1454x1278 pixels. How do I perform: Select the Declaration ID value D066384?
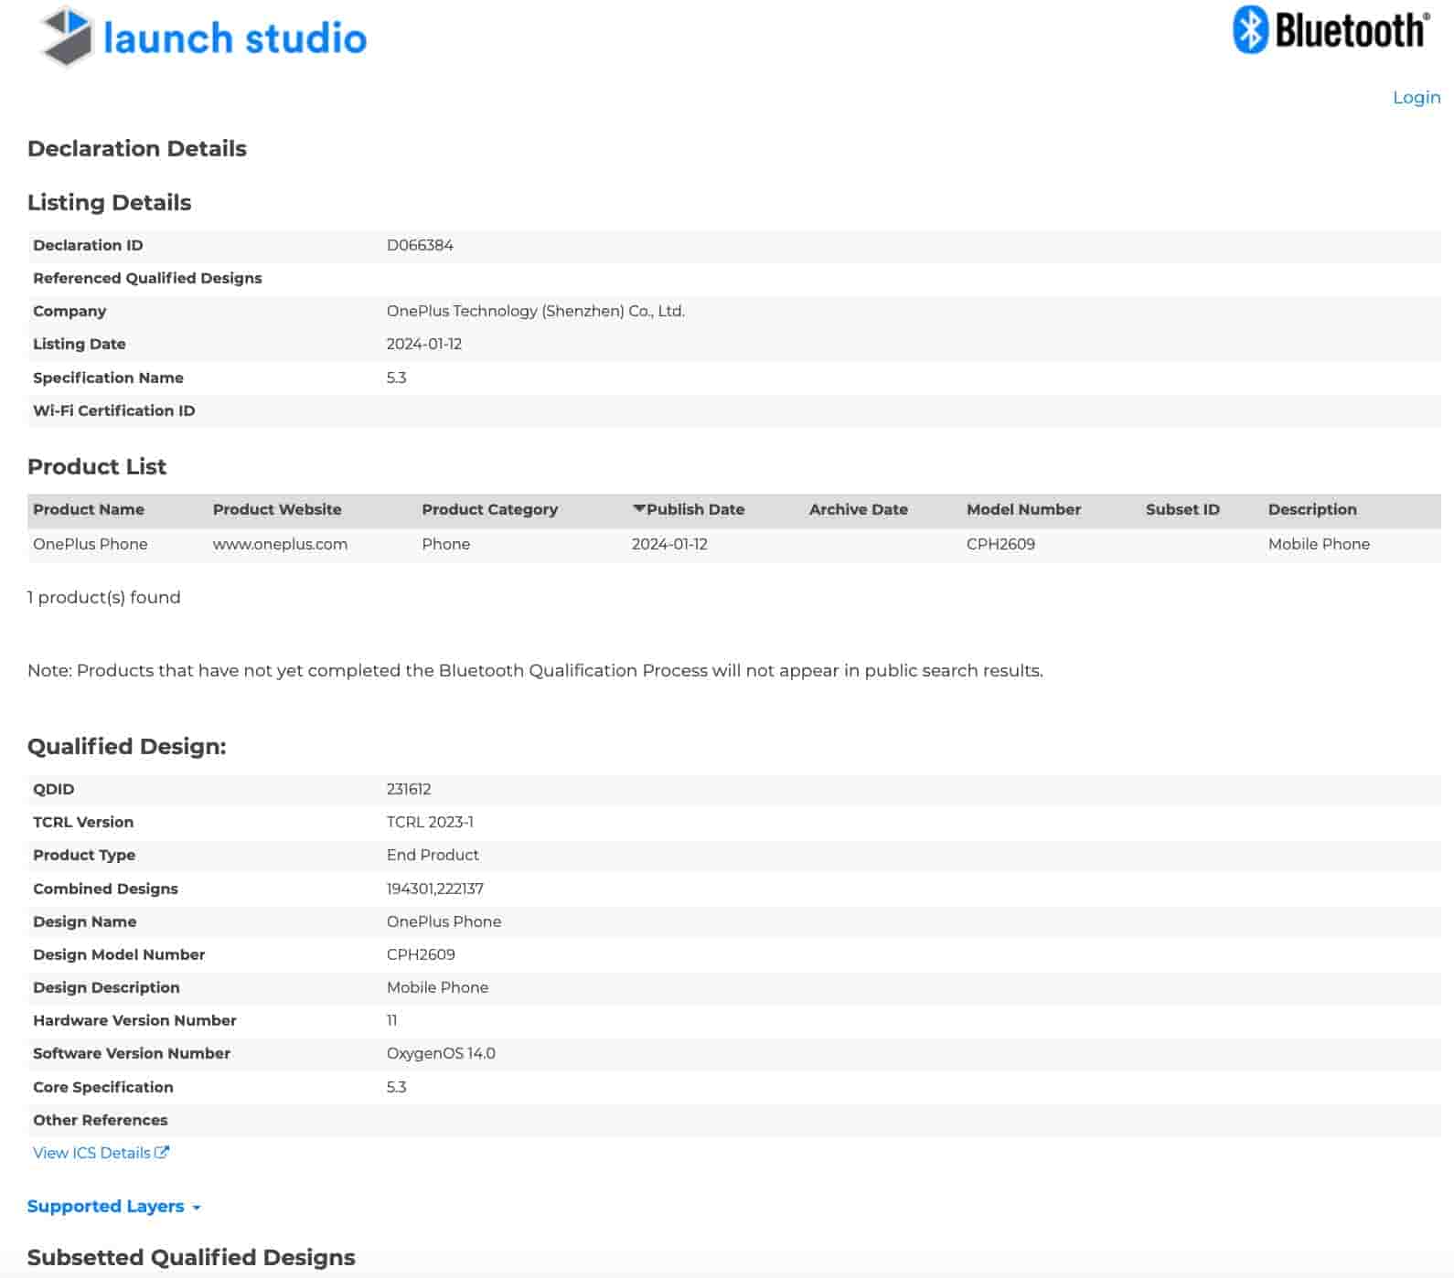pos(420,245)
